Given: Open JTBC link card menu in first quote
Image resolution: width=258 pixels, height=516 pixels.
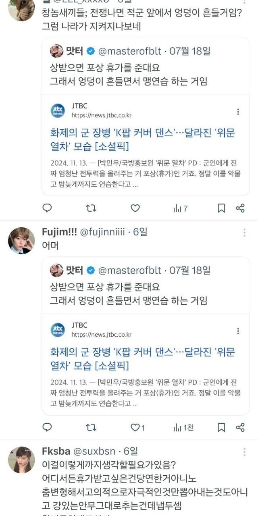Looking at the screenshot, I should [x=238, y=112].
